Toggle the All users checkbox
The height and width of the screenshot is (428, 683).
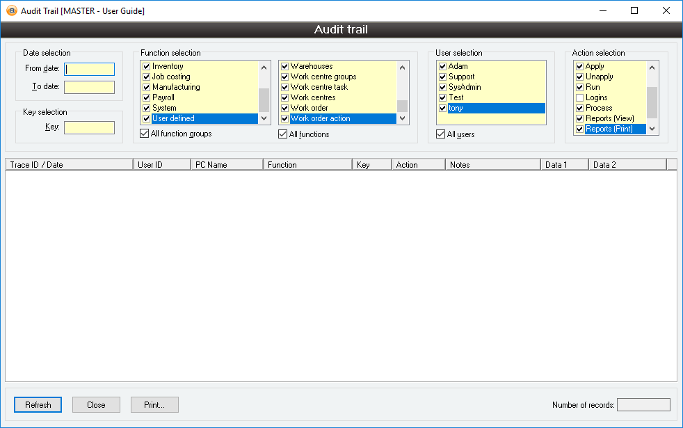(440, 134)
